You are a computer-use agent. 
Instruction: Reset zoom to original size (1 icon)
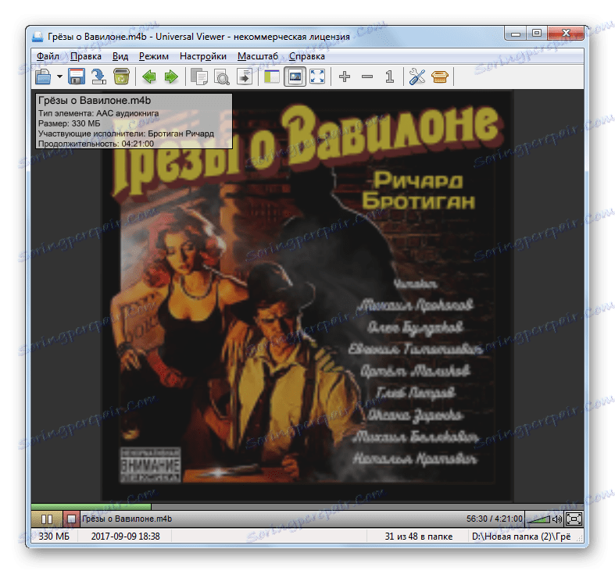[x=389, y=77]
